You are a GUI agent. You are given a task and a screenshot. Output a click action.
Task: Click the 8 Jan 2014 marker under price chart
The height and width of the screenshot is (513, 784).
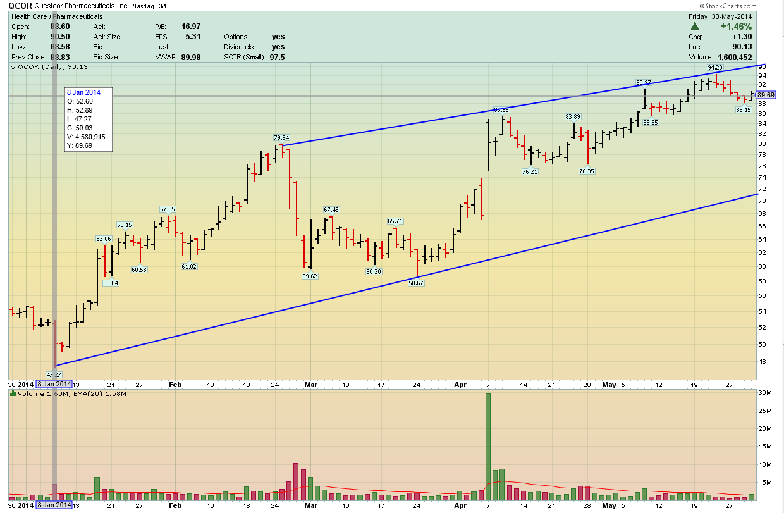[54, 384]
